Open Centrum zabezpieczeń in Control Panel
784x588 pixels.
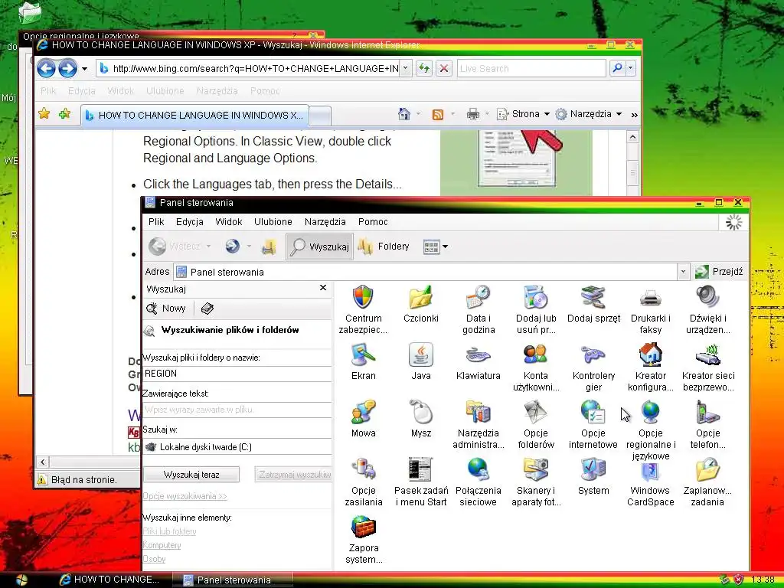click(x=363, y=309)
